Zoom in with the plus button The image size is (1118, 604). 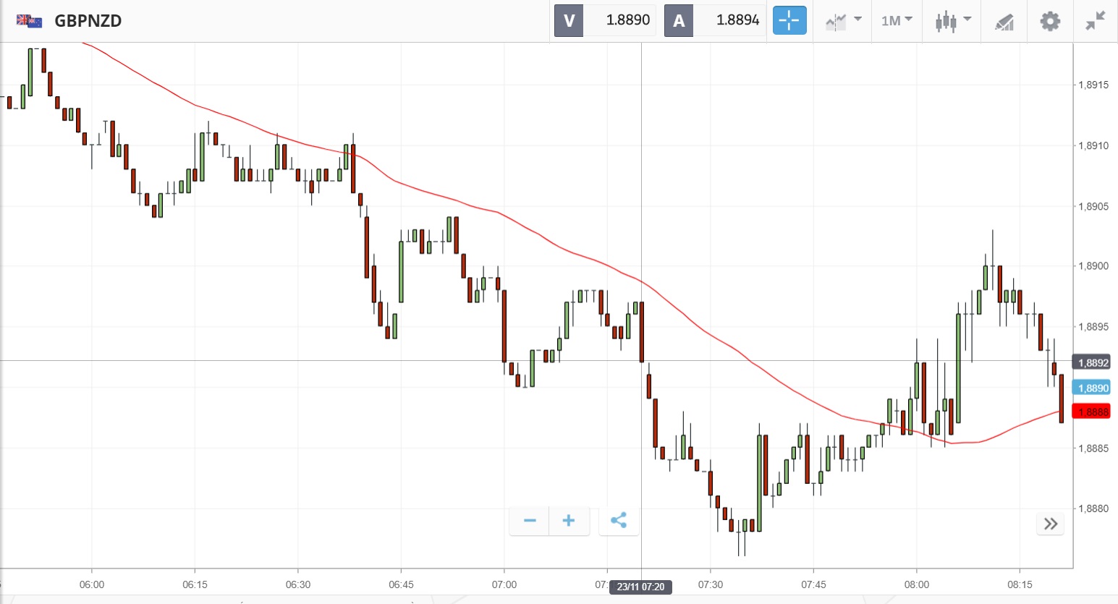coord(569,521)
